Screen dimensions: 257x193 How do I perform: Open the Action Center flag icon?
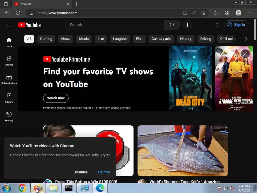[220, 188]
